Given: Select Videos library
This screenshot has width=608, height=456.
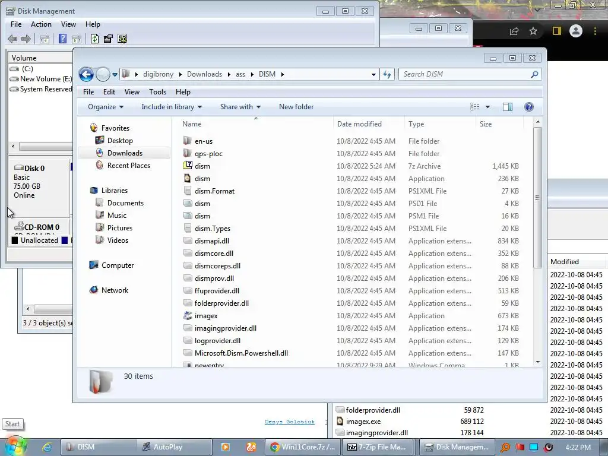Looking at the screenshot, I should [x=118, y=240].
